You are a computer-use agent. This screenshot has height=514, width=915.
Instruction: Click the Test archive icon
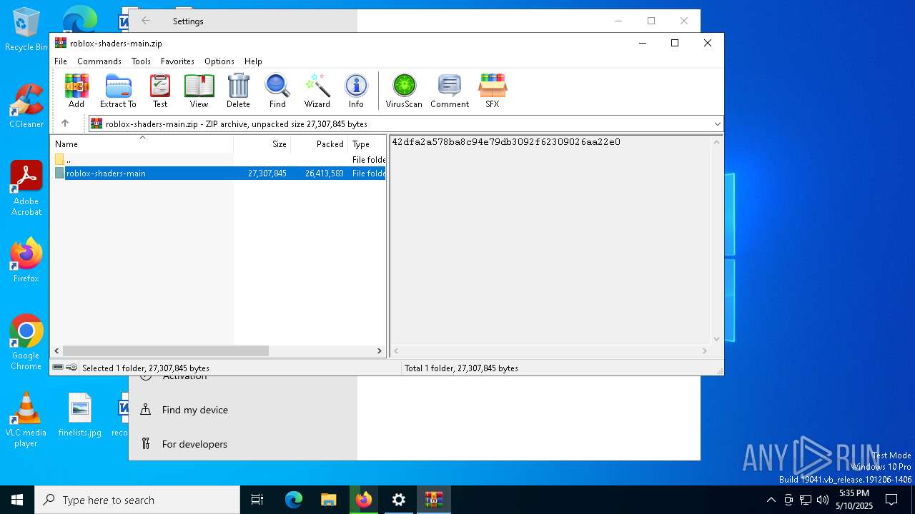160,91
